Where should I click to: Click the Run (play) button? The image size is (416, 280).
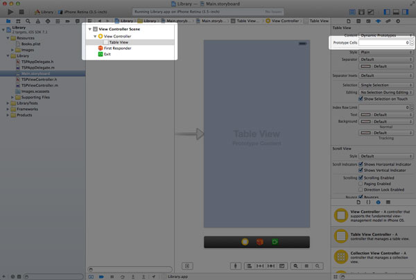pos(10,12)
